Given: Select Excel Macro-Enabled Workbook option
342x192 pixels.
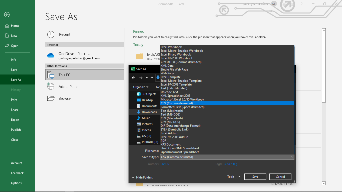Looking at the screenshot, I should [x=227, y=51].
